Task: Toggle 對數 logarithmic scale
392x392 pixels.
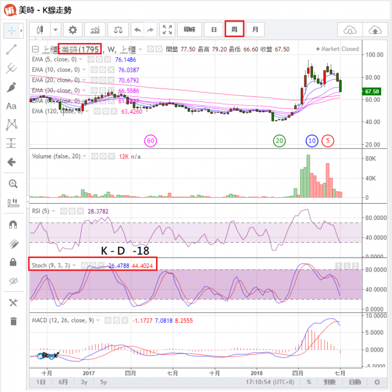Action: (x=329, y=382)
